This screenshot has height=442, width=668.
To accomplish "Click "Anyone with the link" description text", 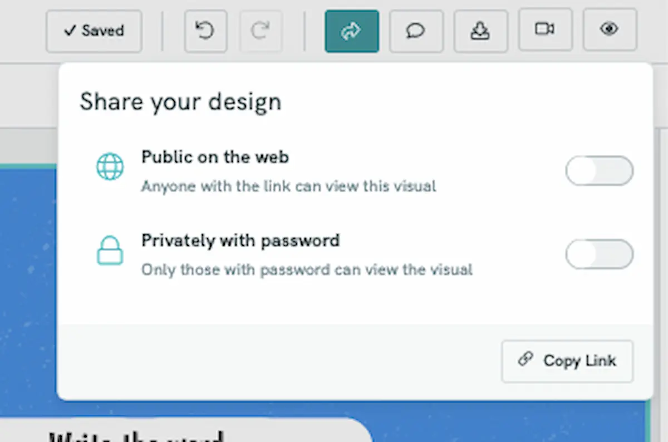I will tap(288, 186).
